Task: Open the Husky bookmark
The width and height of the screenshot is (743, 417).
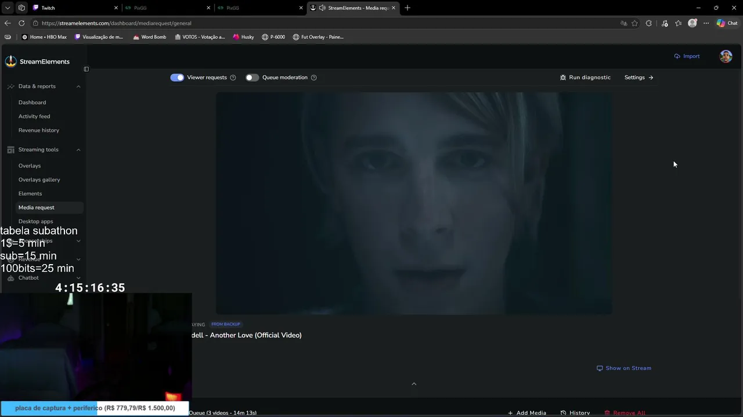Action: 243,37
